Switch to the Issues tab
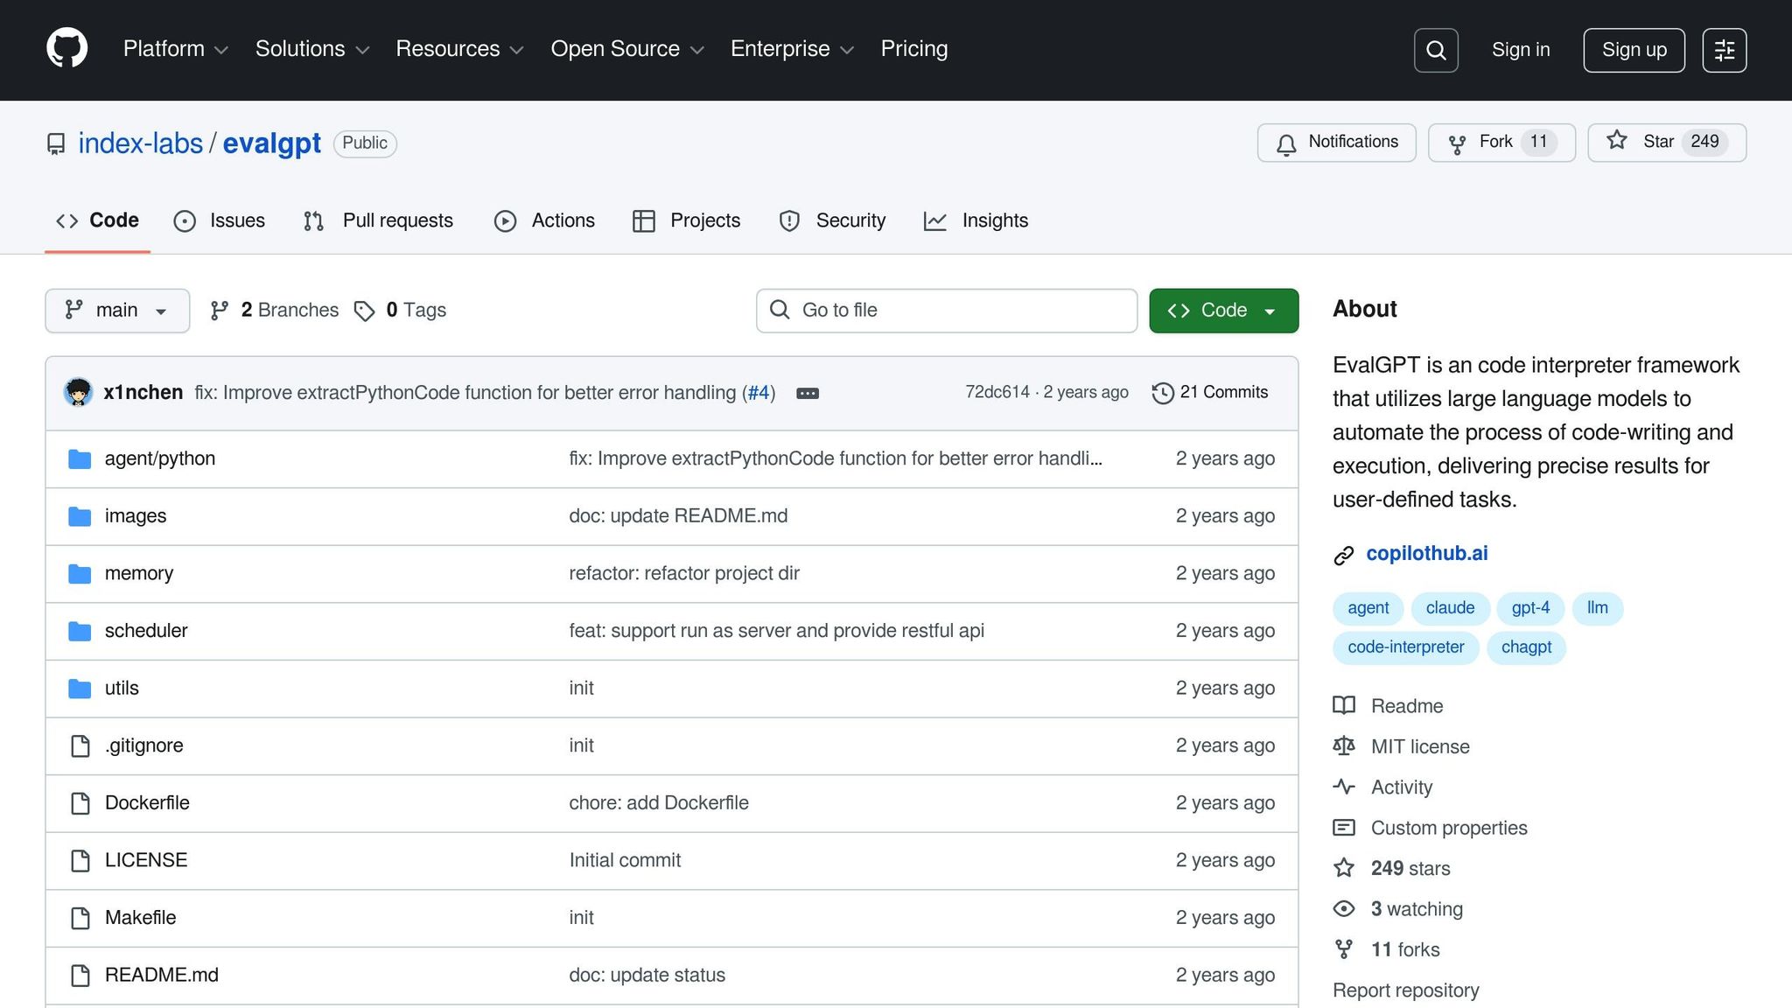1792x1008 pixels. click(220, 220)
